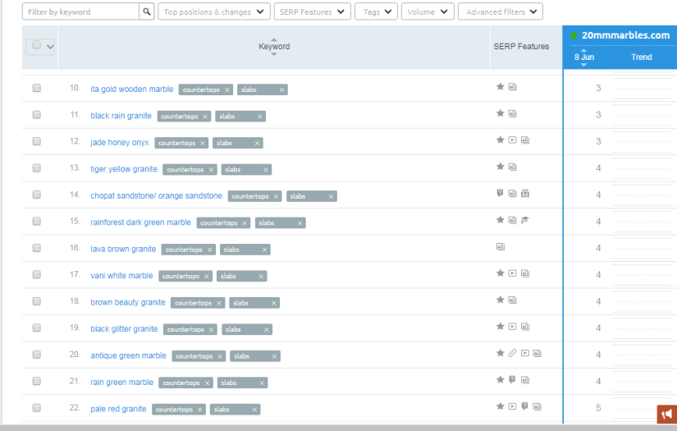This screenshot has width=677, height=431.
Task: Click the orange megaphone feedback icon
Action: point(666,415)
